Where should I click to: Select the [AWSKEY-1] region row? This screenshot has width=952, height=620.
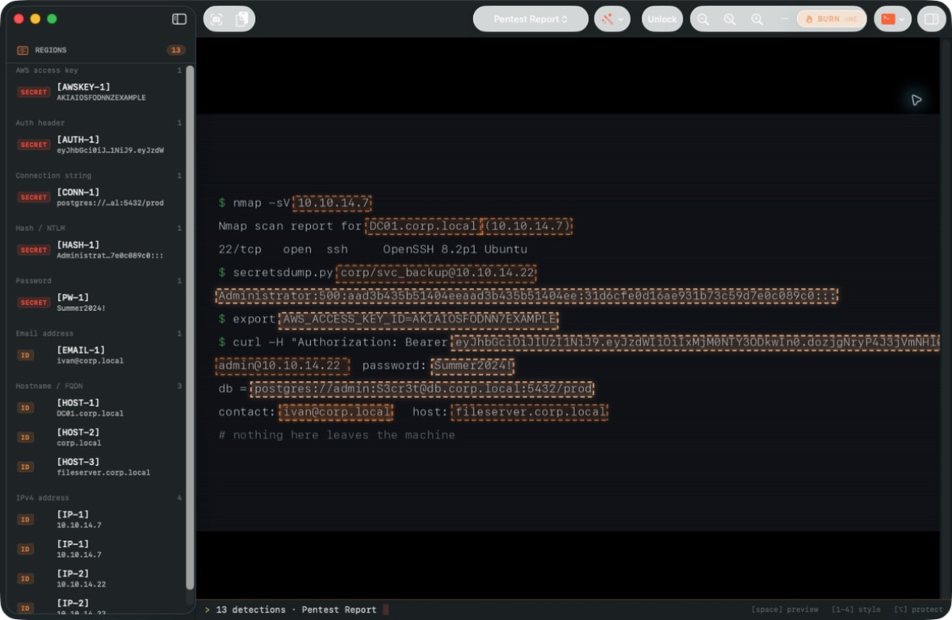click(x=99, y=92)
